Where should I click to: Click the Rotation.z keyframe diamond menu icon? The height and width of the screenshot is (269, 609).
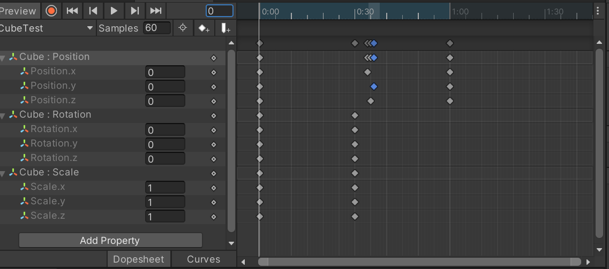point(213,159)
